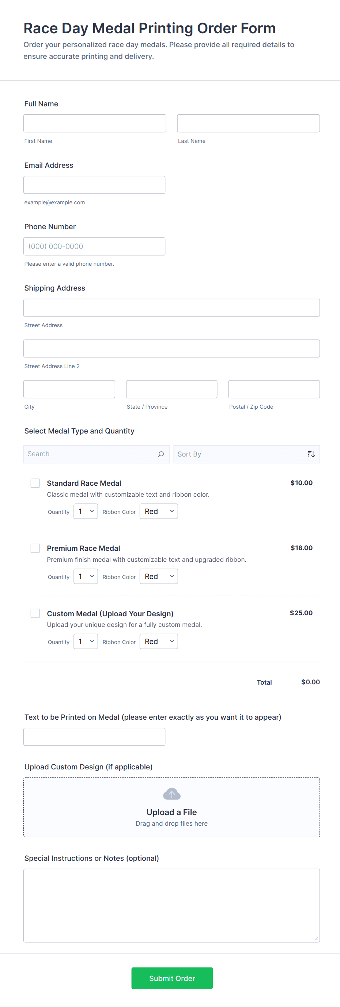Open Standard Race Medal ribbon color dropdown
The height and width of the screenshot is (1007, 340).
coord(158,511)
